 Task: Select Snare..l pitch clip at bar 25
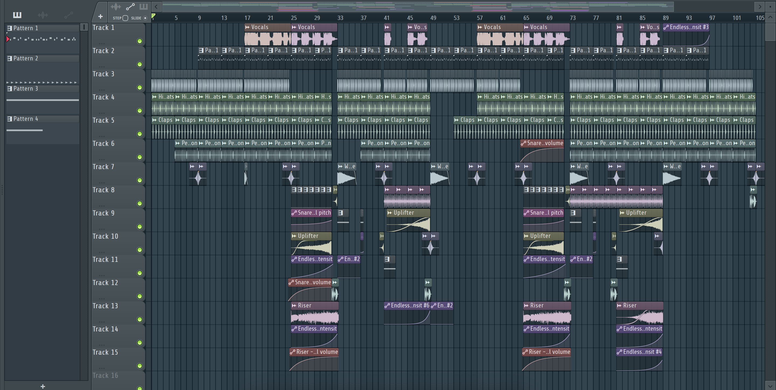[311, 220]
